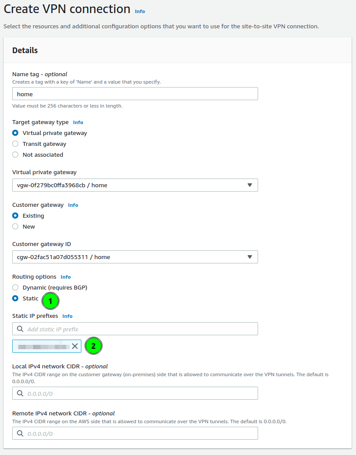
Task: Select Virtual private gateway radio option
Action: tap(16, 133)
